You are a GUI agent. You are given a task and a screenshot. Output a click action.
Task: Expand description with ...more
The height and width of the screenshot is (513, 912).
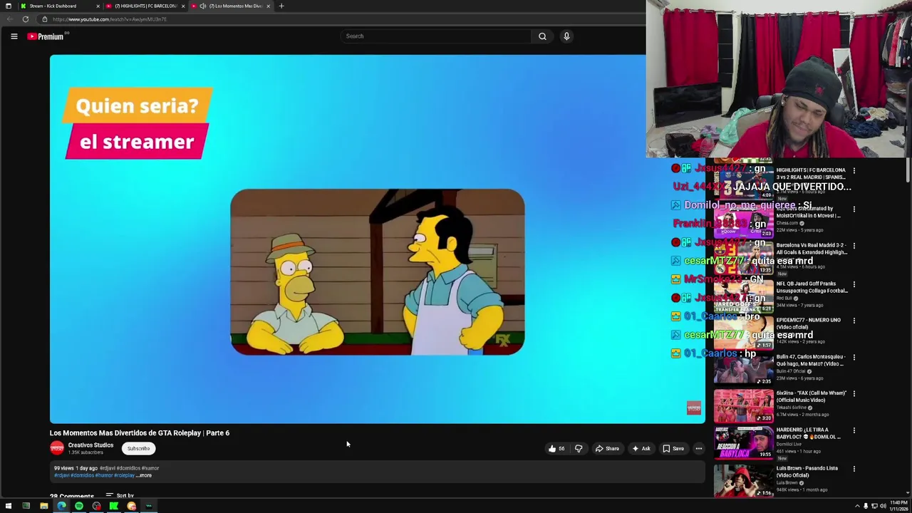[x=144, y=475]
